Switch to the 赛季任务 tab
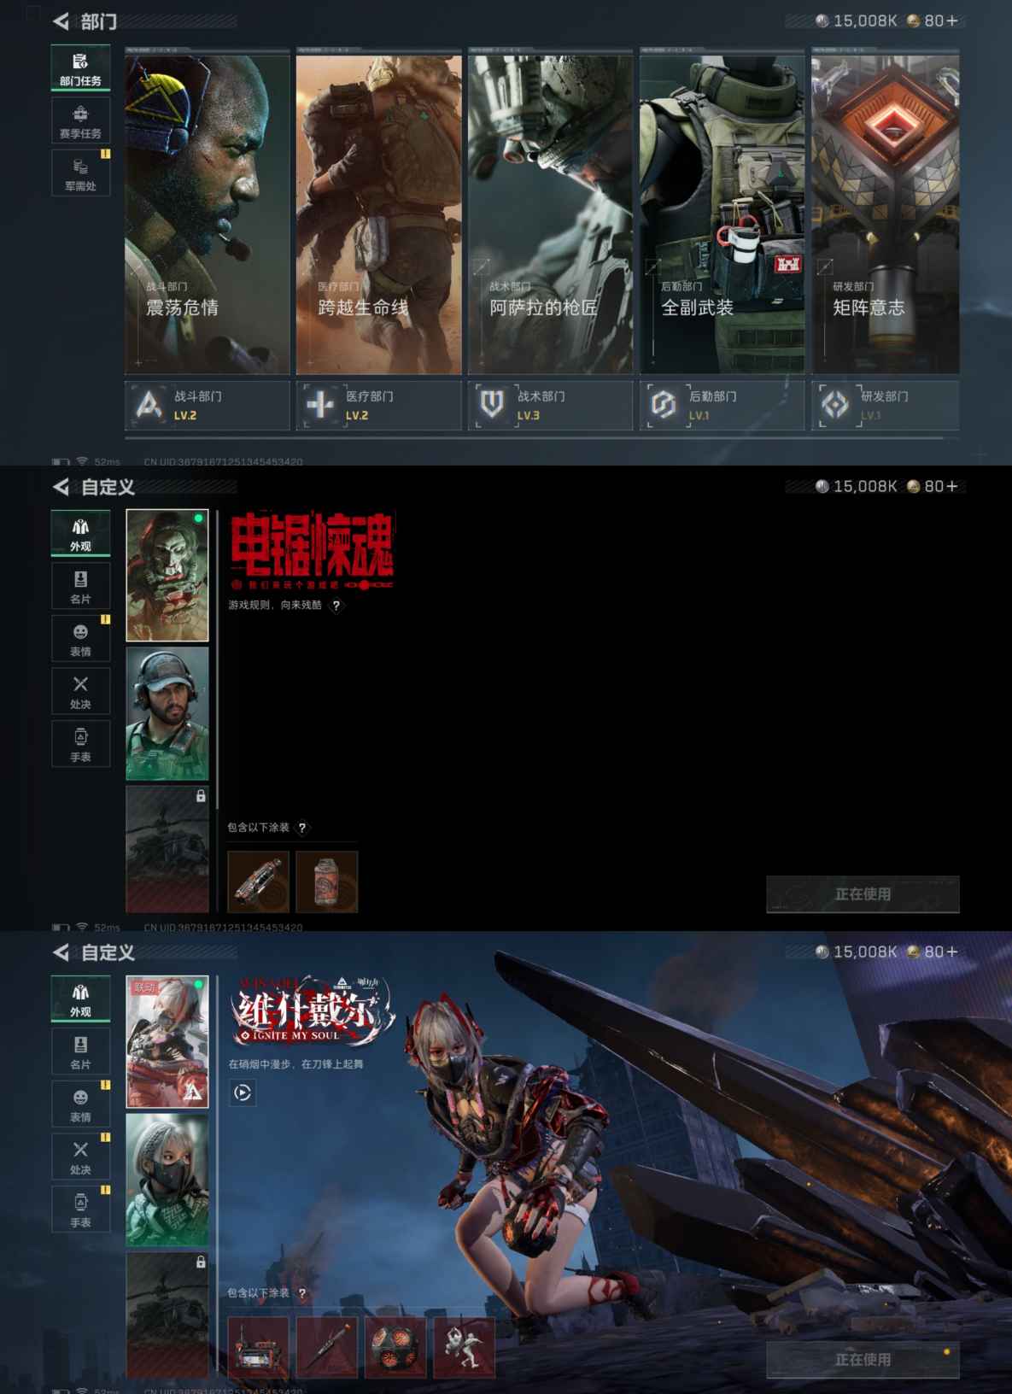The image size is (1012, 1394). 80,121
